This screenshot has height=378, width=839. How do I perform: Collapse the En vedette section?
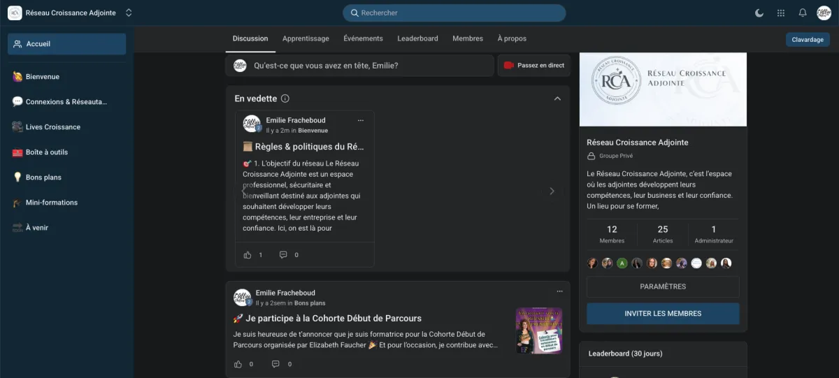[557, 99]
